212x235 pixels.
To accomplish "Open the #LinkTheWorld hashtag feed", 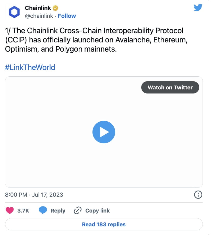I will 30,67.
